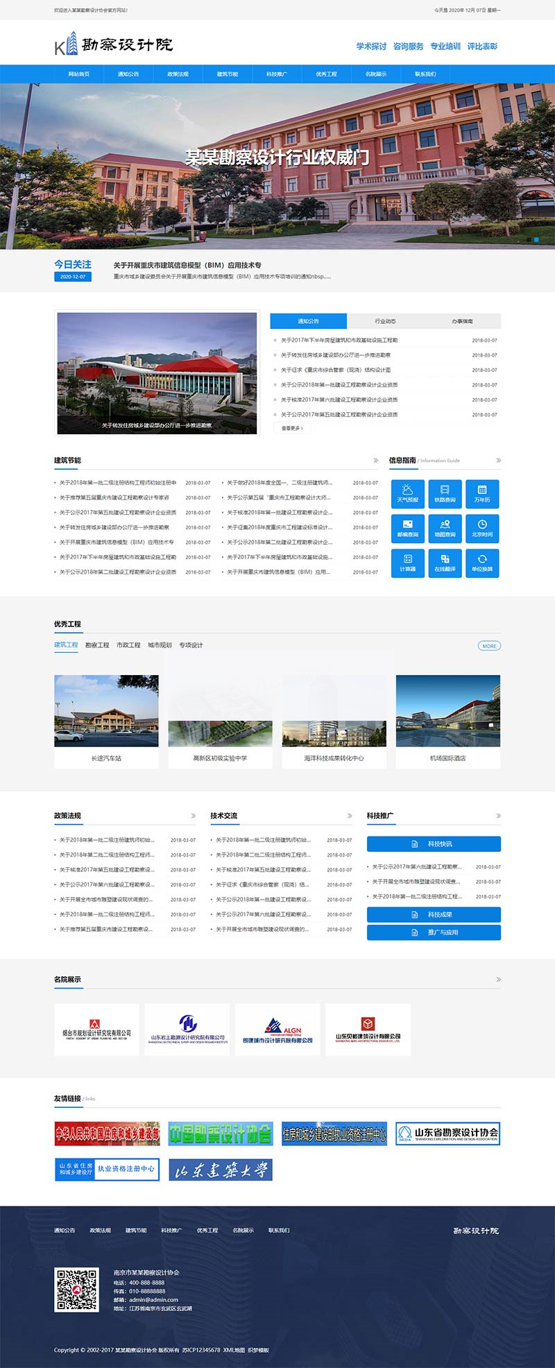Expand 科技推广 section with double-arrow
Screen dimensions: 555x1368
(x=498, y=816)
